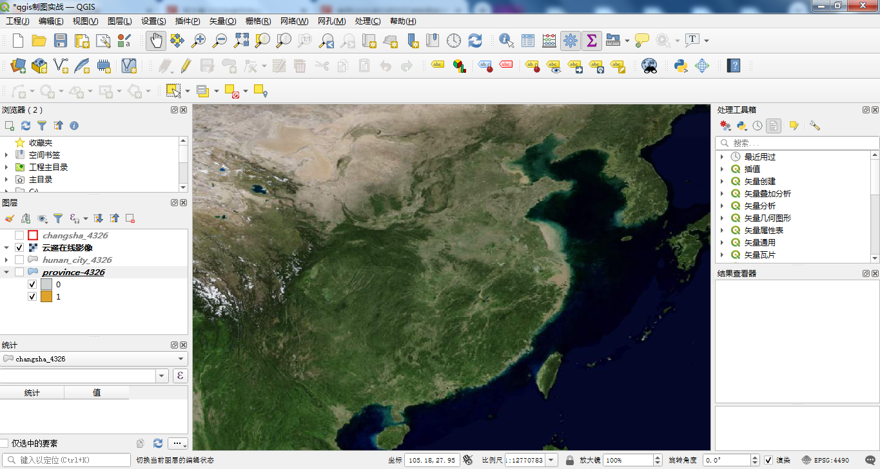This screenshot has height=469, width=880.
Task: Toggle the statistical summary sigma icon
Action: (x=591, y=41)
